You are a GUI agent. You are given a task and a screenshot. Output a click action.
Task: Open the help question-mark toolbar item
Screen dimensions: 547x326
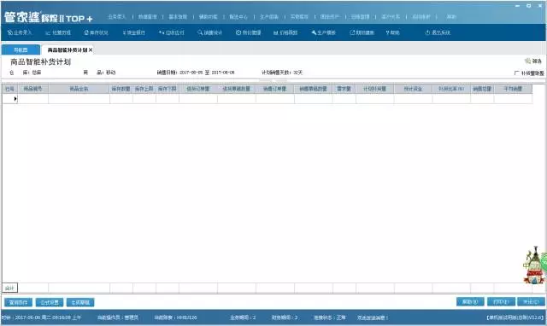(x=392, y=32)
